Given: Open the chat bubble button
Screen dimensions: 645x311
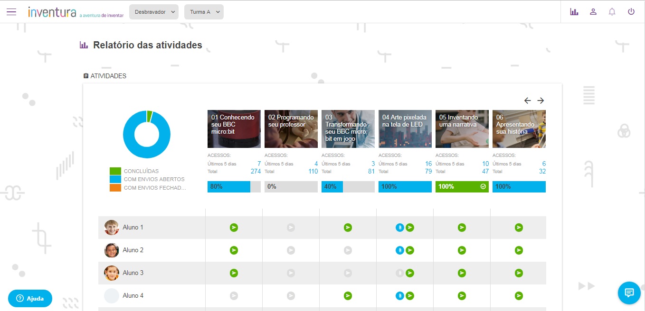Looking at the screenshot, I should point(629,293).
